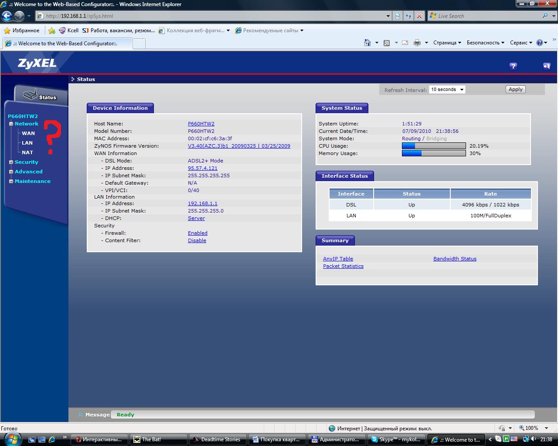The width and height of the screenshot is (558, 446).
Task: Click the router Status icon in sidebar
Action: (x=30, y=95)
